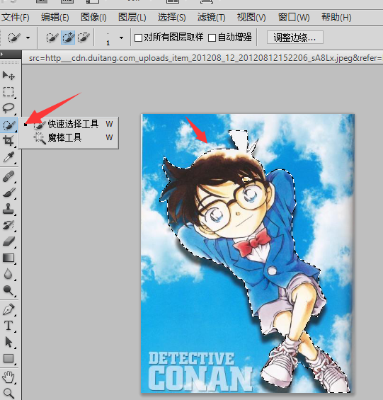Open the tool preset picker dropdown
The image size is (383, 400).
(28, 38)
